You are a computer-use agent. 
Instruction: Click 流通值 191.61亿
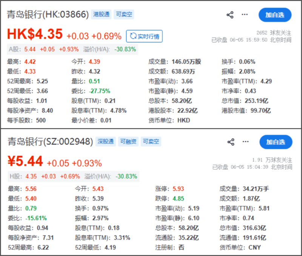tap(243, 238)
